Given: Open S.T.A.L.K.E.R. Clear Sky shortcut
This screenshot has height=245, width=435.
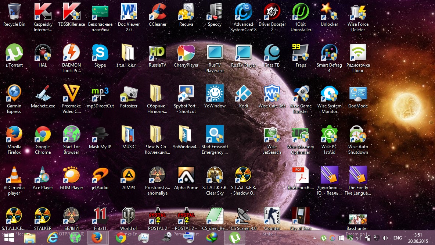Looking at the screenshot, I should point(215,175).
